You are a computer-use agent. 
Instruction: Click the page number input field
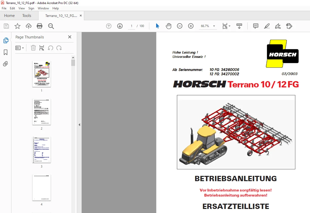click(132, 26)
